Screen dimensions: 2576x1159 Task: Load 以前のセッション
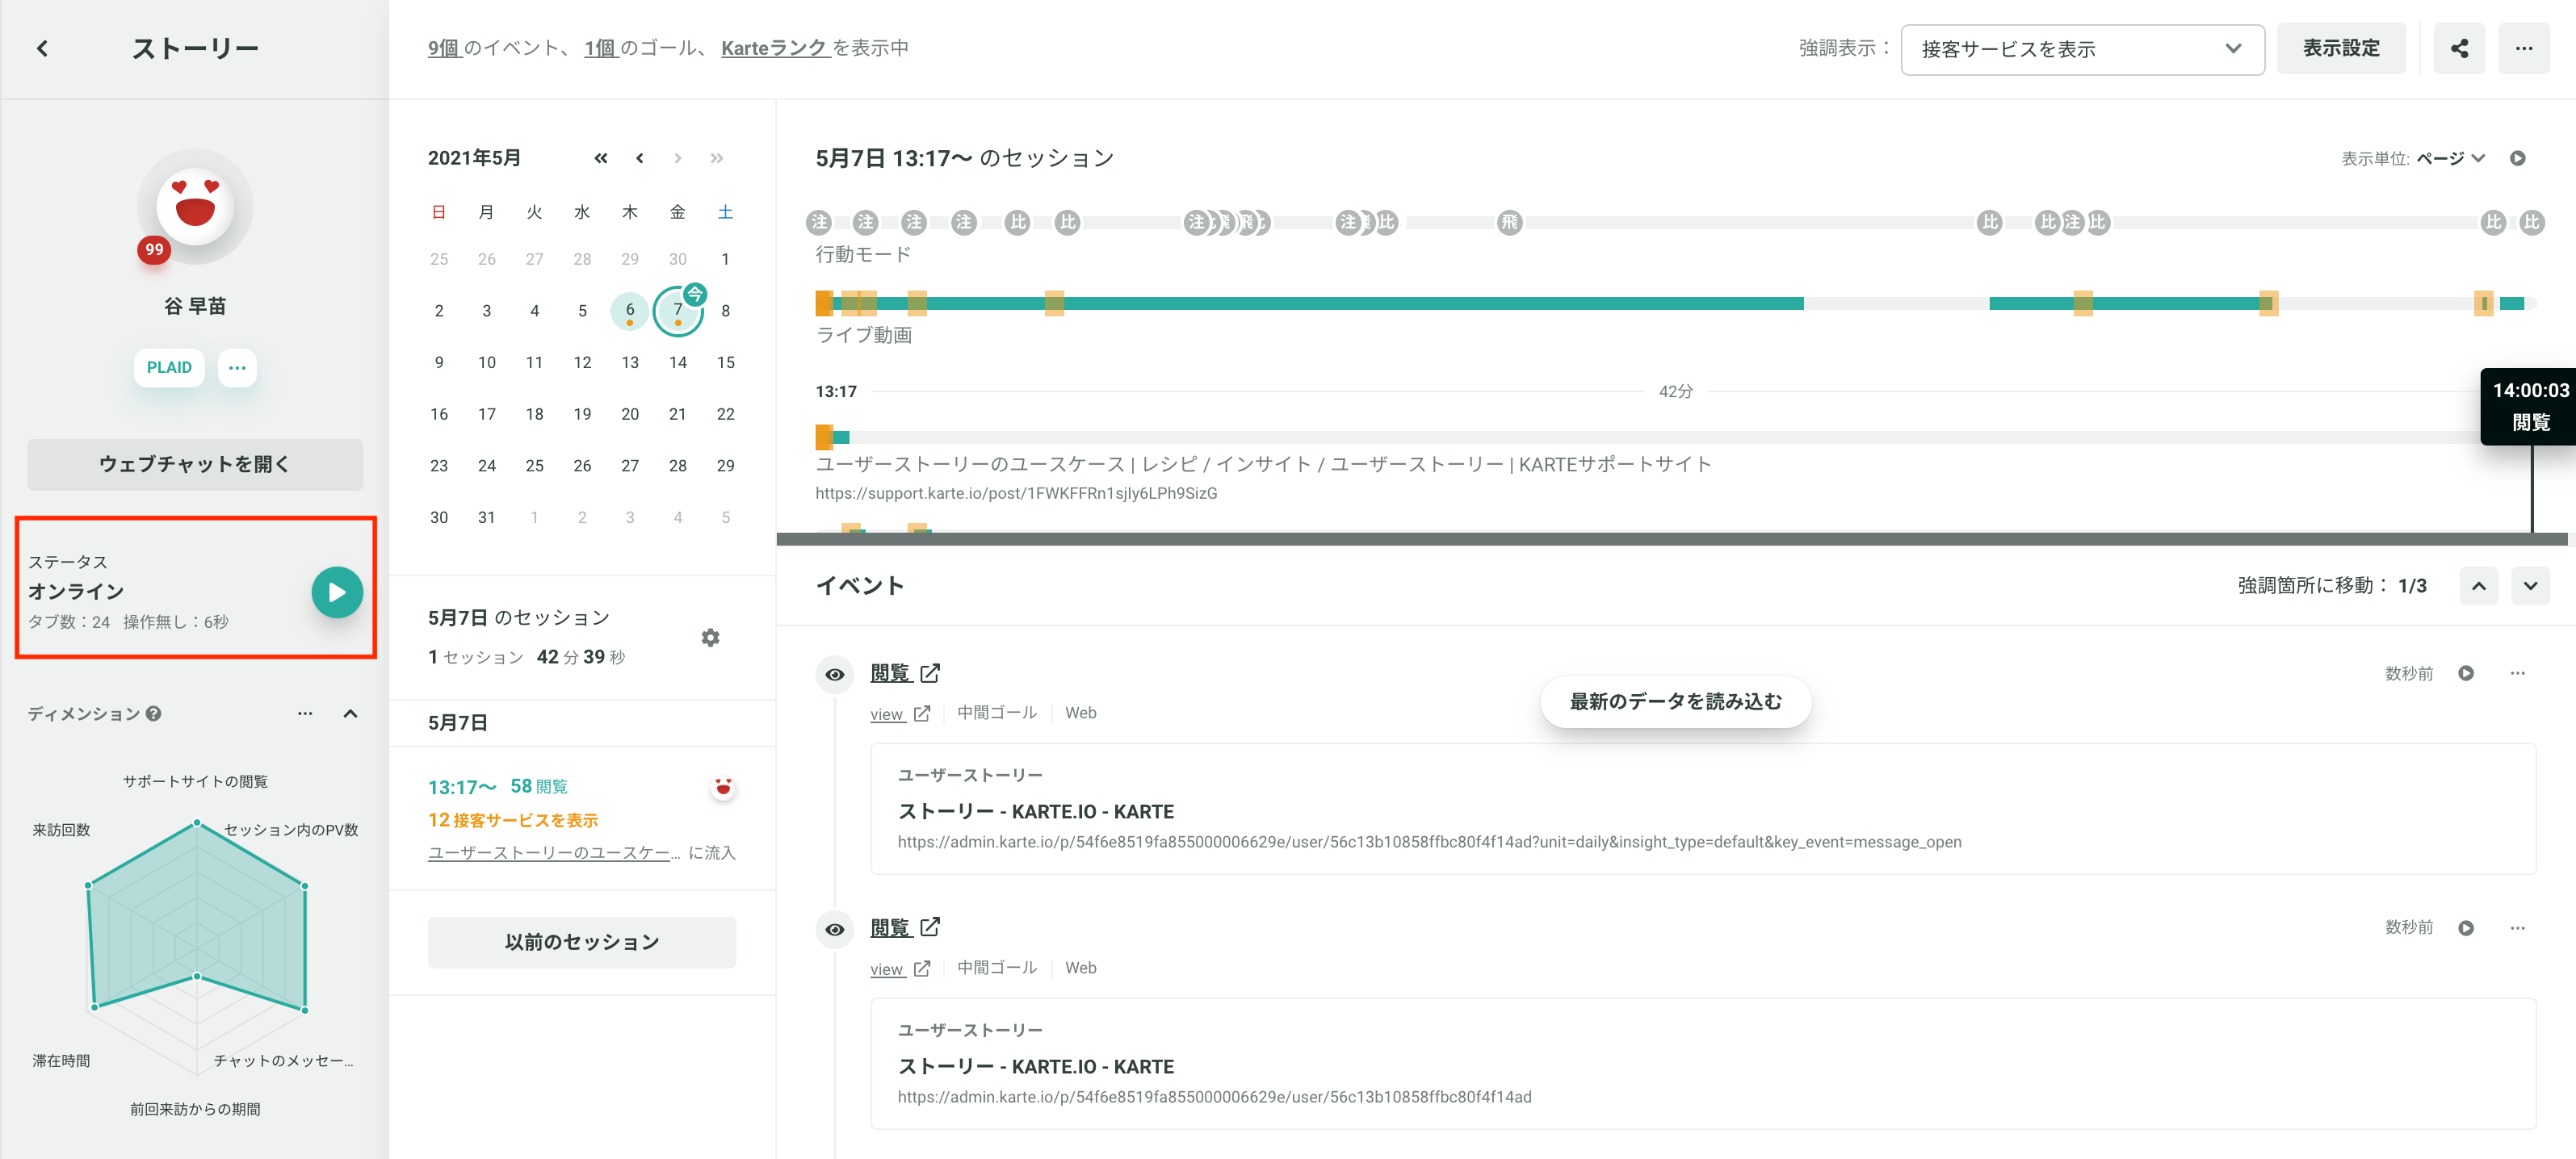click(x=582, y=942)
